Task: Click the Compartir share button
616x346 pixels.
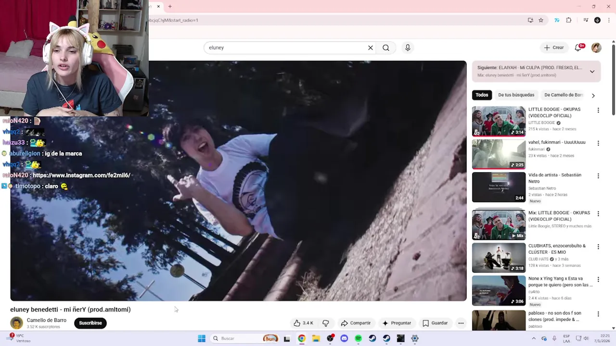Action: pos(356,323)
